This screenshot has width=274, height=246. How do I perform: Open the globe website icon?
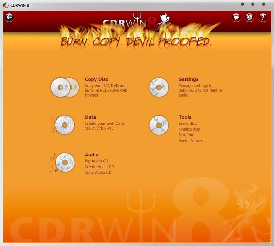[249, 17]
